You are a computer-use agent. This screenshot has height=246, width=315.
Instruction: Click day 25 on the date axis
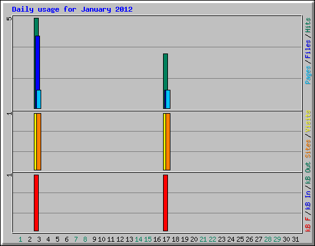240,239
